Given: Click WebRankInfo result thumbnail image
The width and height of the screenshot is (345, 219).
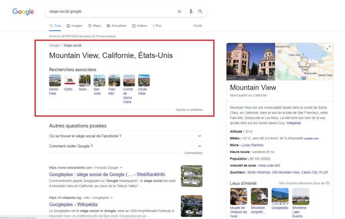Looking at the screenshot, I should [192, 176].
